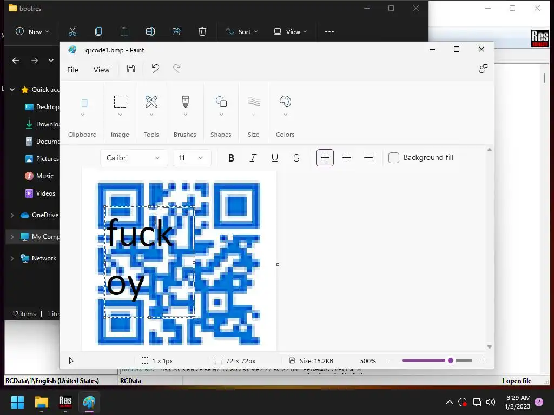Screen dimensions: 554x415
Task: Adjust the purple zoom slider handle
Action: 451,360
